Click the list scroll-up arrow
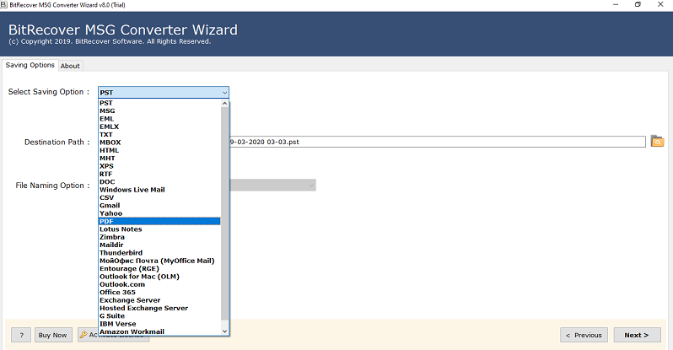The width and height of the screenshot is (673, 350). pos(224,103)
